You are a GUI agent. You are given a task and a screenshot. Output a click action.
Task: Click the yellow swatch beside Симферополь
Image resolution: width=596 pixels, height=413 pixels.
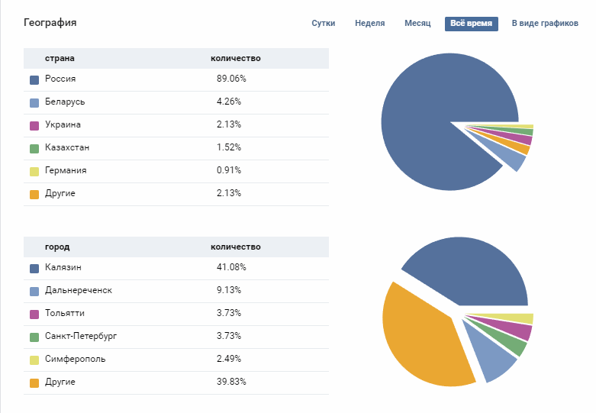34,360
